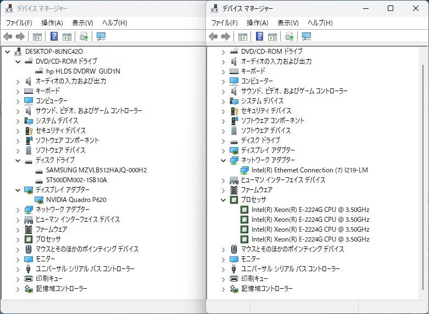The width and height of the screenshot is (429, 314).
Task: Click show/hide console tree icon in right window
Action: click(x=243, y=36)
